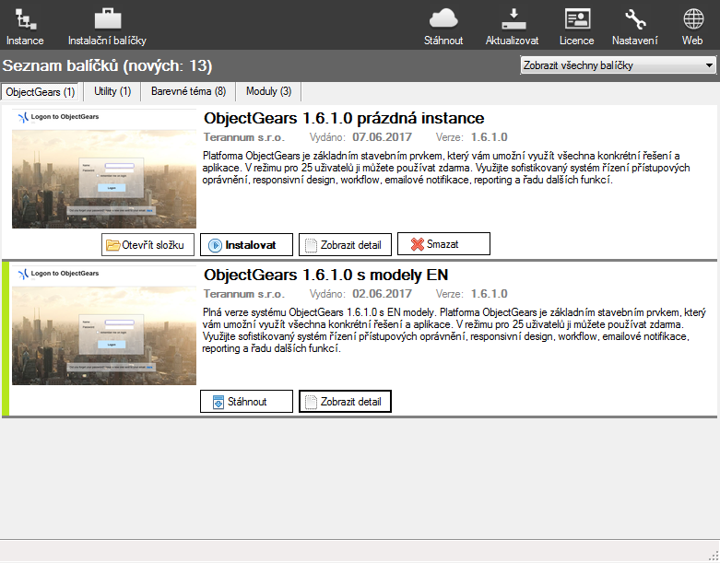Expand the Zobrazit všechny balíčky dropdown

618,65
